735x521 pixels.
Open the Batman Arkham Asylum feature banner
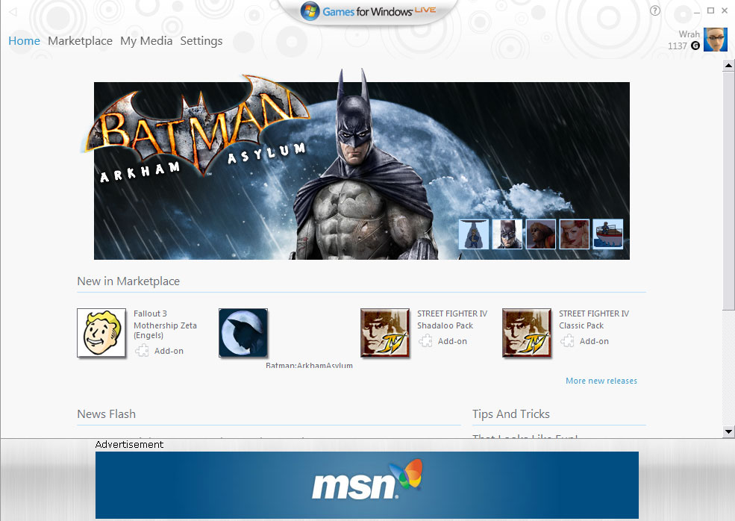[362, 171]
